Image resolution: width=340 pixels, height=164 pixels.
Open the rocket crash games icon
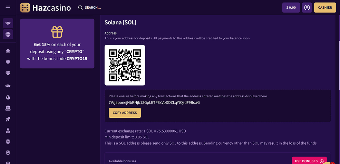click(8, 119)
